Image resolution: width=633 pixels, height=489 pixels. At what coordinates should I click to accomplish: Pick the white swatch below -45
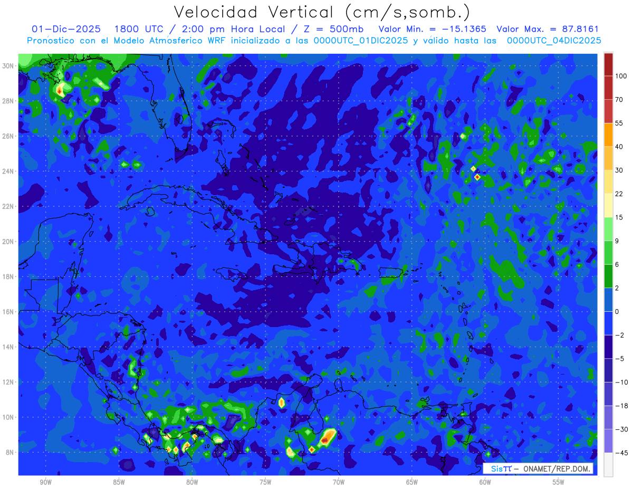[x=608, y=464]
